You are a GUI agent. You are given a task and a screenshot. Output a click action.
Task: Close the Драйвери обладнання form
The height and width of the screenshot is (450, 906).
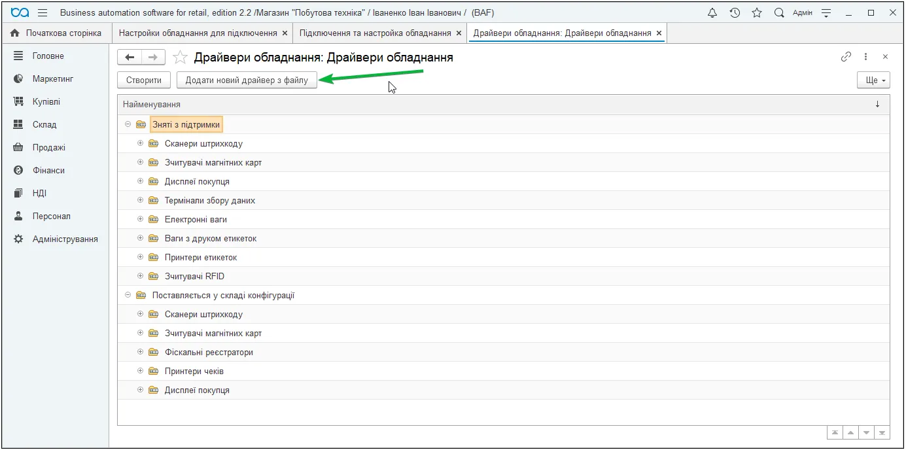[885, 57]
